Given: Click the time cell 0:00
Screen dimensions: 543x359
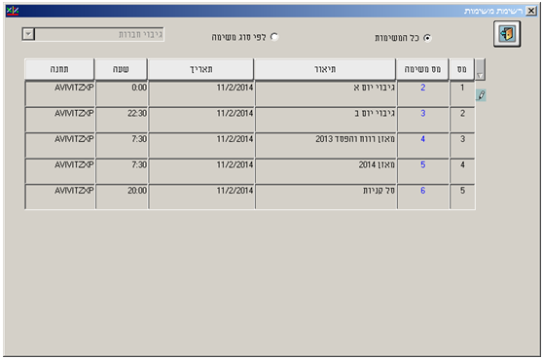Looking at the screenshot, I should (x=122, y=93).
